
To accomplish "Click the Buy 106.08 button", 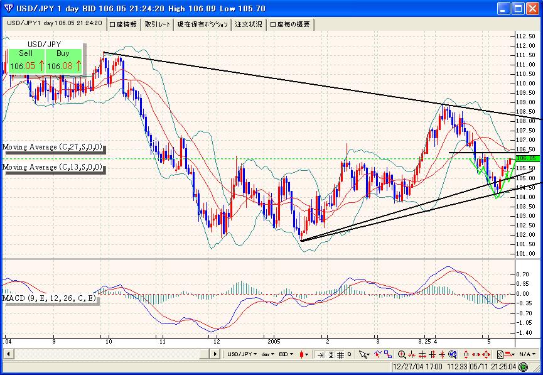I will (x=64, y=61).
